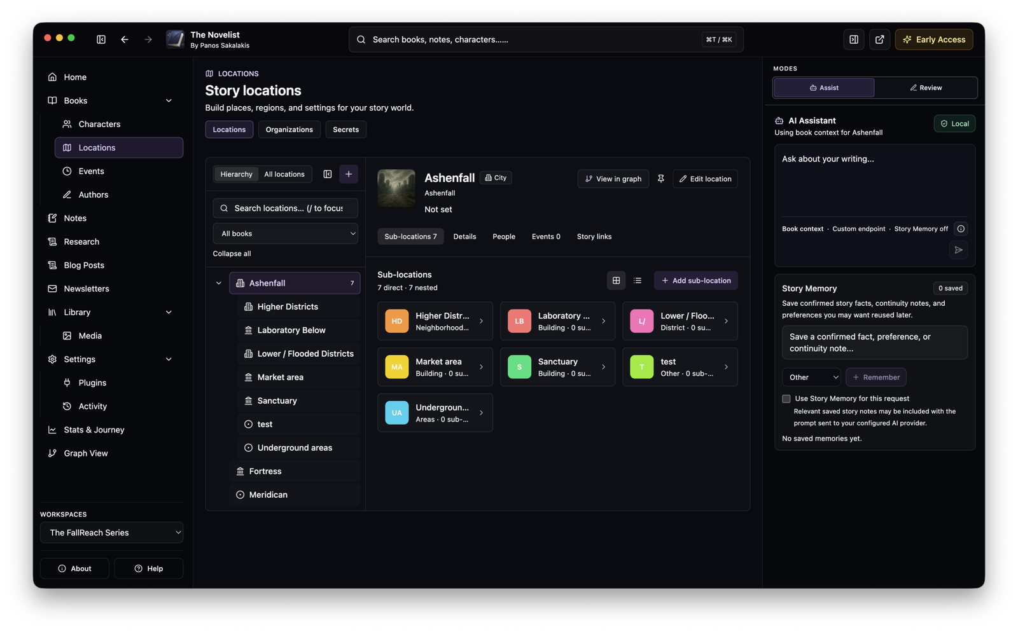Toggle the left sidebar panel icon
The image size is (1018, 632).
101,39
